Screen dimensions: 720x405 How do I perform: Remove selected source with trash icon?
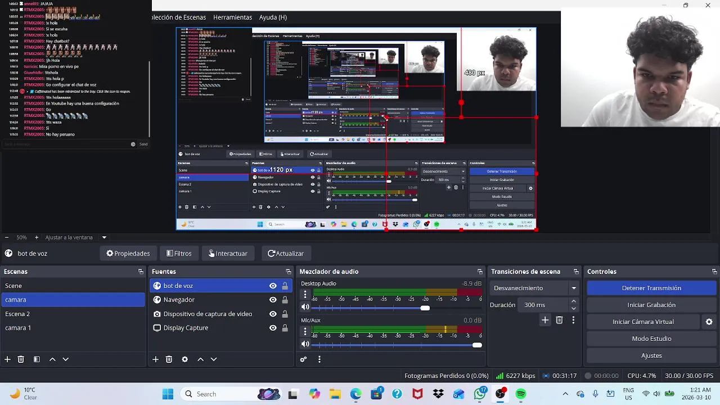click(x=169, y=359)
